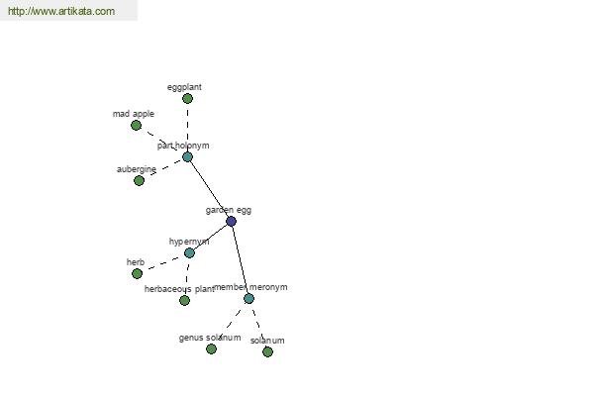Click the aubergine green node circle
The height and width of the screenshot is (396, 594).
point(139,180)
